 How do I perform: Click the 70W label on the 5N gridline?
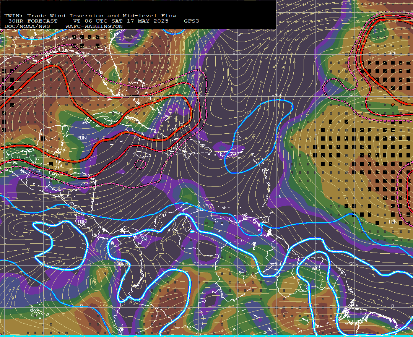[198, 264]
